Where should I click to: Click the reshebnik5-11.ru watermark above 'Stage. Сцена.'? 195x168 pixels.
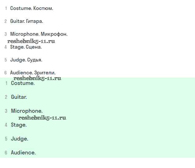31,41
